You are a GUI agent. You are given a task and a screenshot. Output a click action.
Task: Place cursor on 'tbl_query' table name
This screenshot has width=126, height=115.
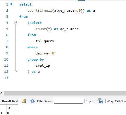tap(45, 41)
